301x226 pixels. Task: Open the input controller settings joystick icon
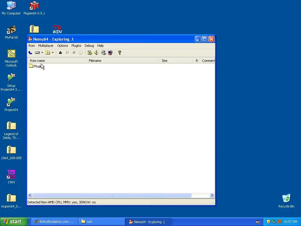click(x=103, y=53)
